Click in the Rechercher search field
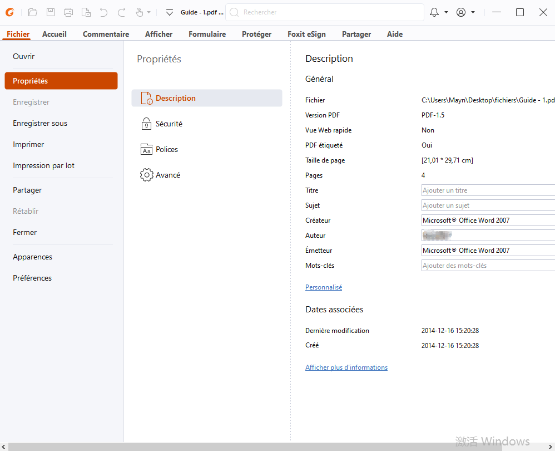The width and height of the screenshot is (555, 451). point(325,12)
